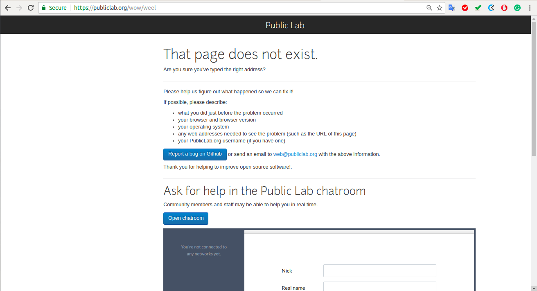This screenshot has width=537, height=291.
Task: Click 'Please help us figure out' sentence
Action: (228, 92)
